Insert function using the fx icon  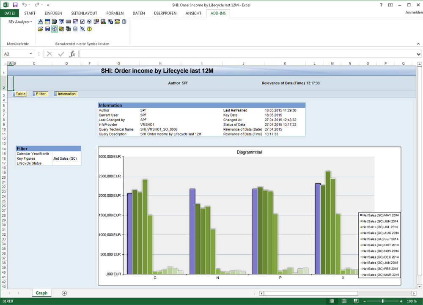[x=72, y=54]
